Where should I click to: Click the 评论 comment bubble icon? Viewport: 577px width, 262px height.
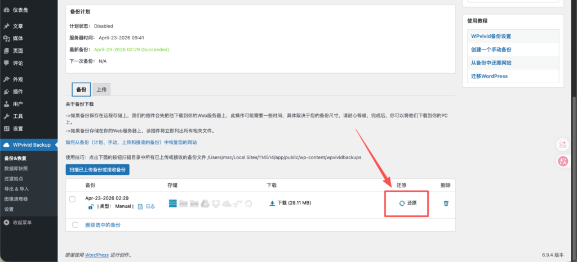point(6,63)
